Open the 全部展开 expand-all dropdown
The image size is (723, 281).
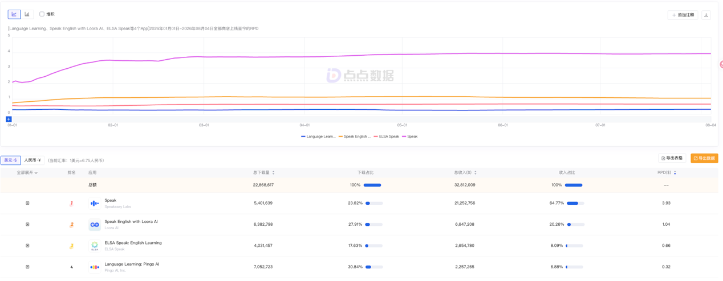[27, 172]
